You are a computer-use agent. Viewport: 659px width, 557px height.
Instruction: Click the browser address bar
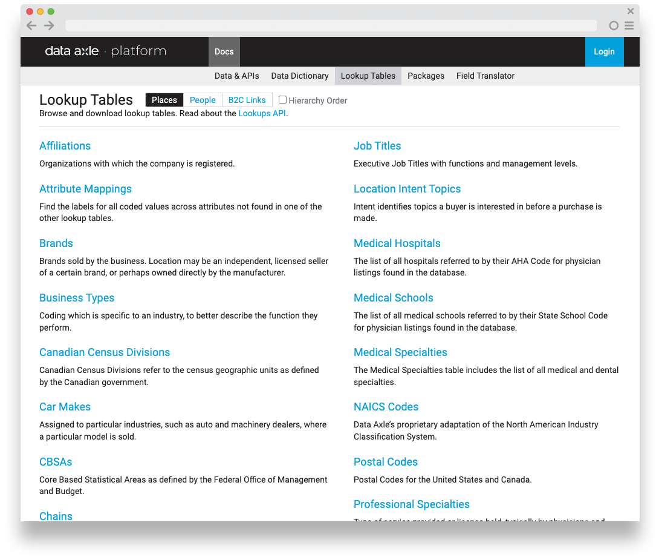point(331,25)
